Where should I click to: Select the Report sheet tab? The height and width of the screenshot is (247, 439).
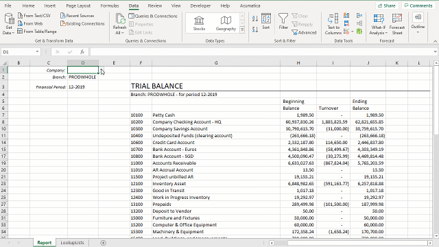pos(44,242)
